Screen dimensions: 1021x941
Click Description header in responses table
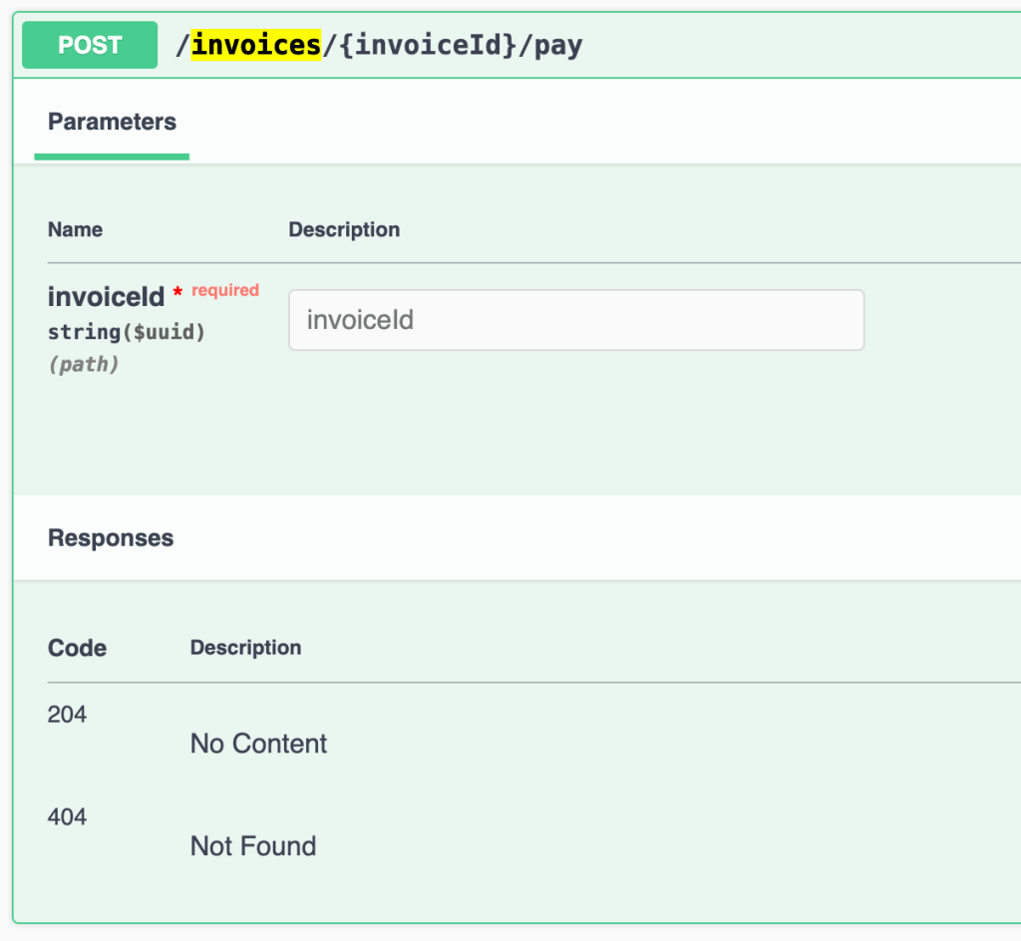(245, 648)
